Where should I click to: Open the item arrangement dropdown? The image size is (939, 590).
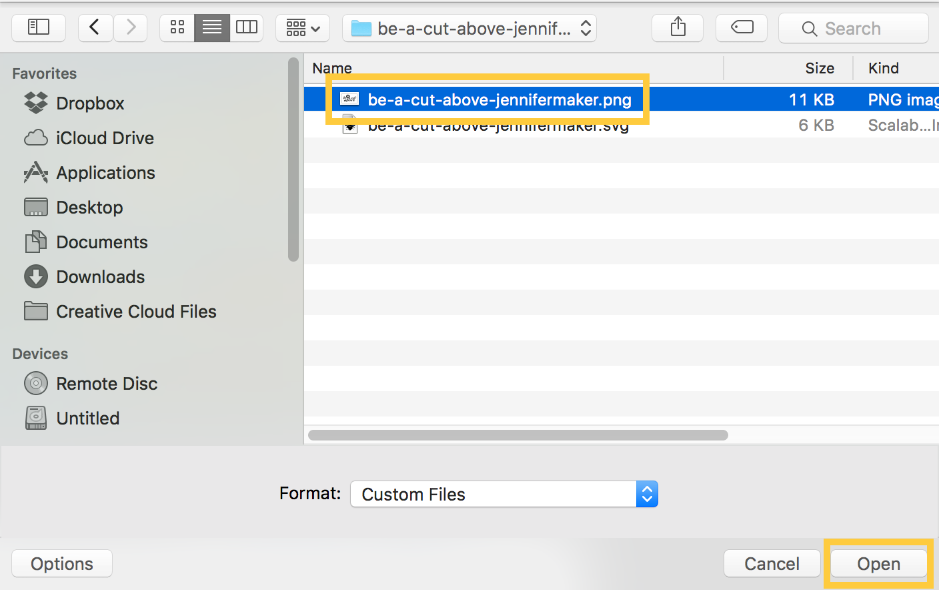[x=303, y=28]
